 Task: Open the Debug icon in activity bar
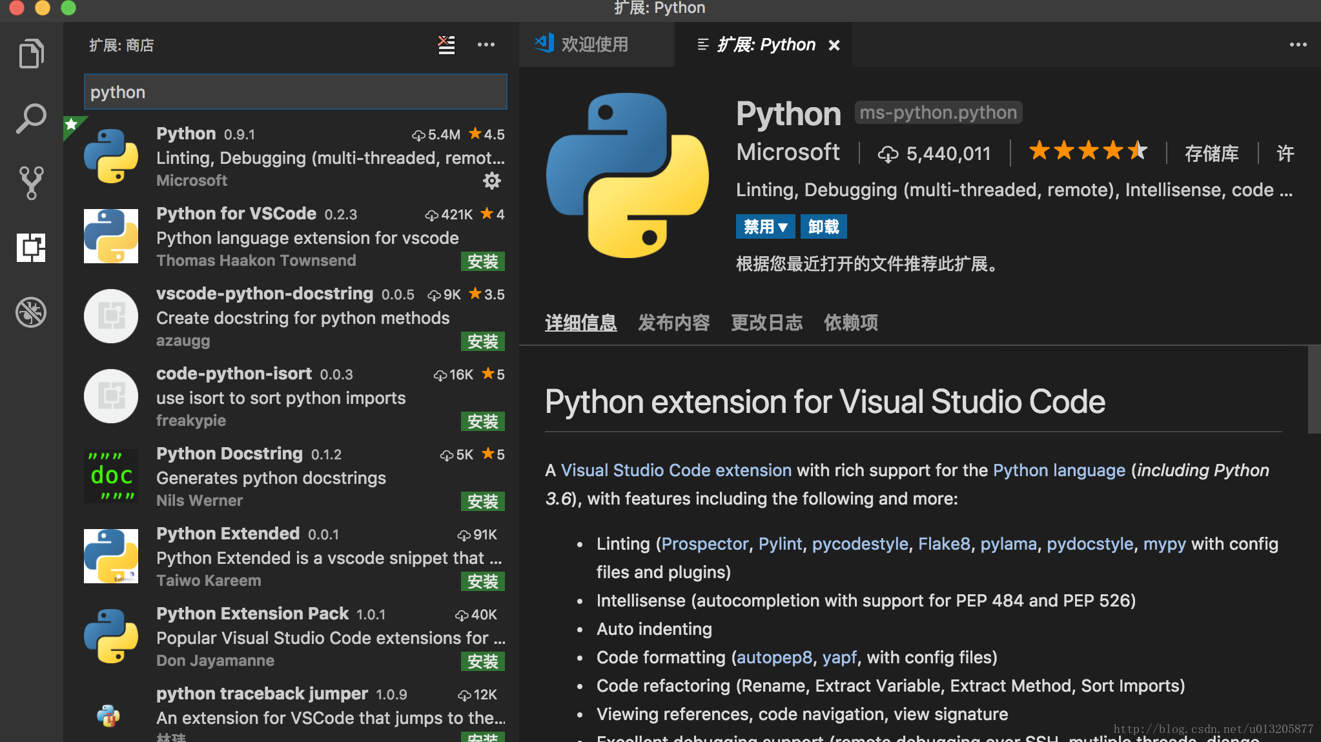click(31, 312)
